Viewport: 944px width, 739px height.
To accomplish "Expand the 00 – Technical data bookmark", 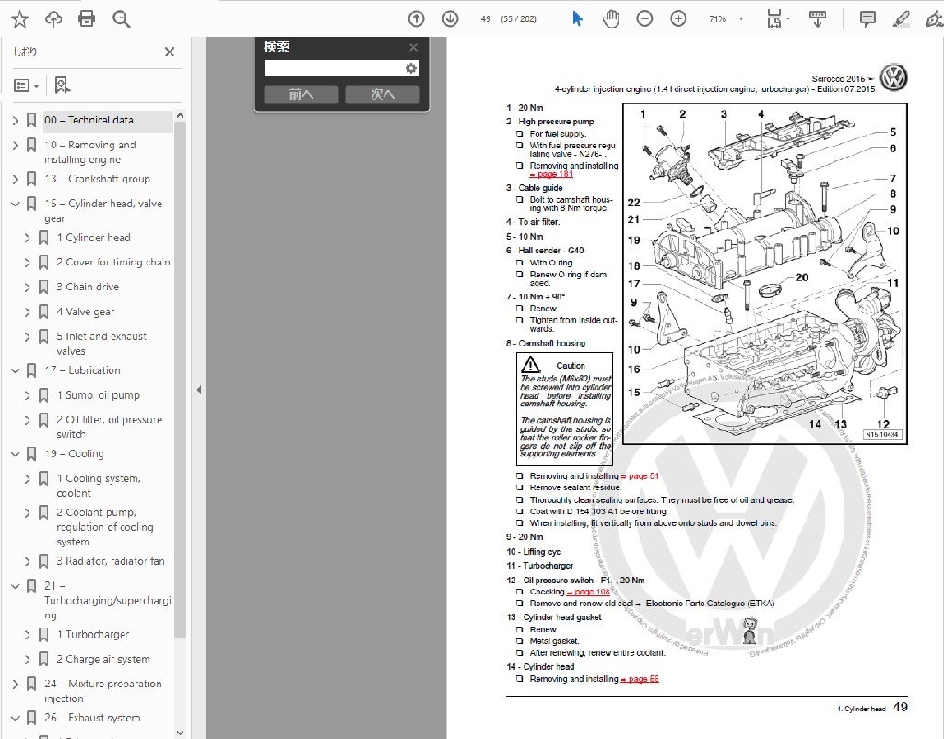I will [15, 121].
